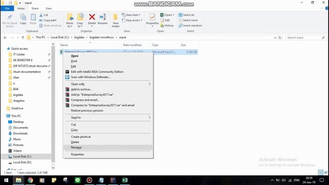Screen dimensions: 329x185
Task: Select Local Disk (D:) in sidebar
Action: [22, 162]
